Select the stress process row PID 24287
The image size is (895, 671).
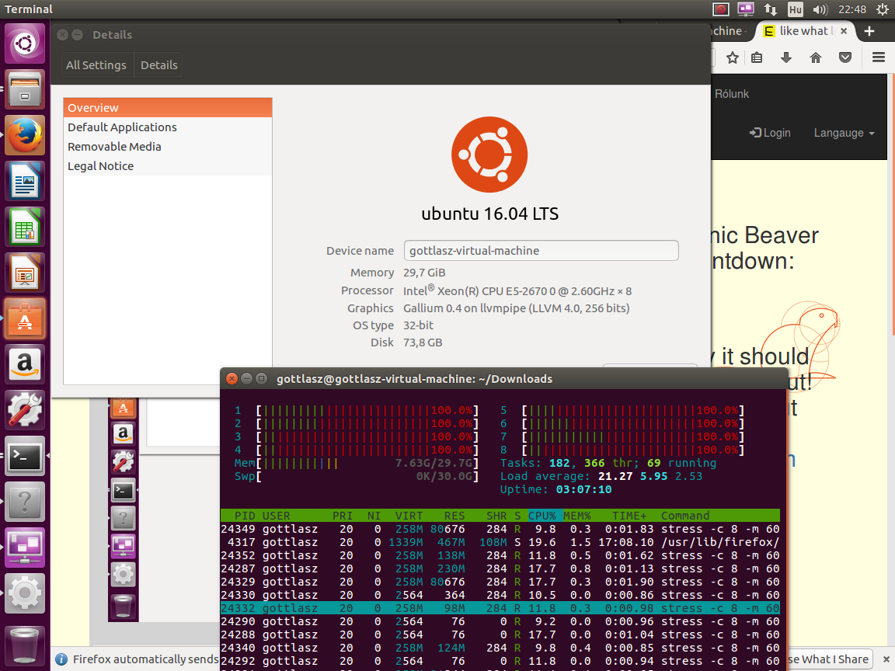click(500, 568)
